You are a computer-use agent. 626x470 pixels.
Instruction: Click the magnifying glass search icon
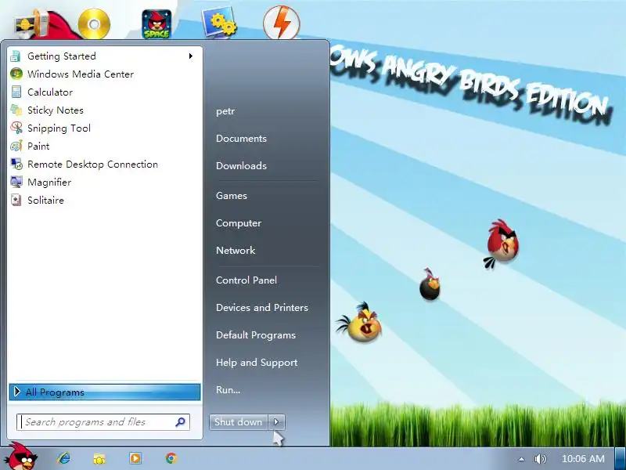coord(181,421)
